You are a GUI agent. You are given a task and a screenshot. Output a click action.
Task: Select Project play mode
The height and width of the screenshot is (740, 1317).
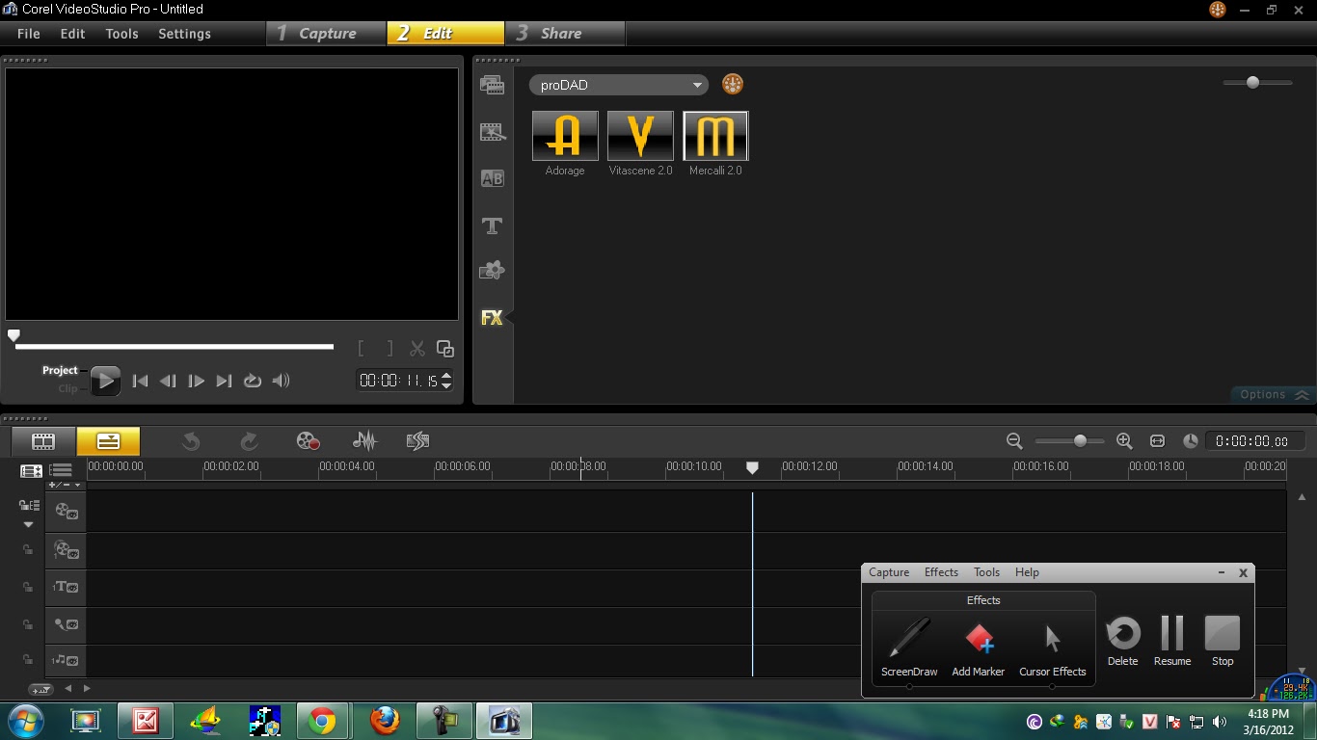pos(60,370)
